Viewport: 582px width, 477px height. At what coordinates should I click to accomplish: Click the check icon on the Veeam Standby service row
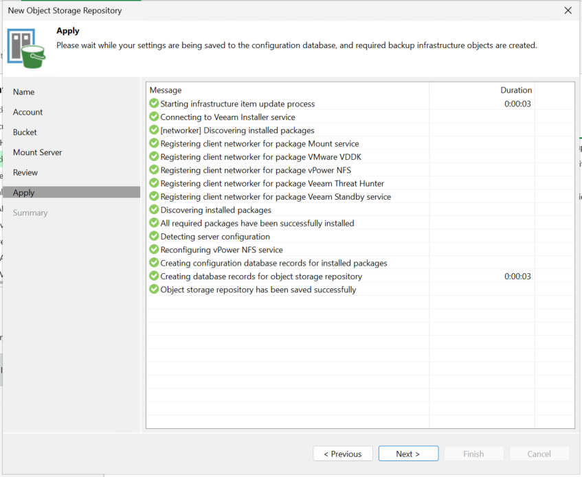pos(154,196)
